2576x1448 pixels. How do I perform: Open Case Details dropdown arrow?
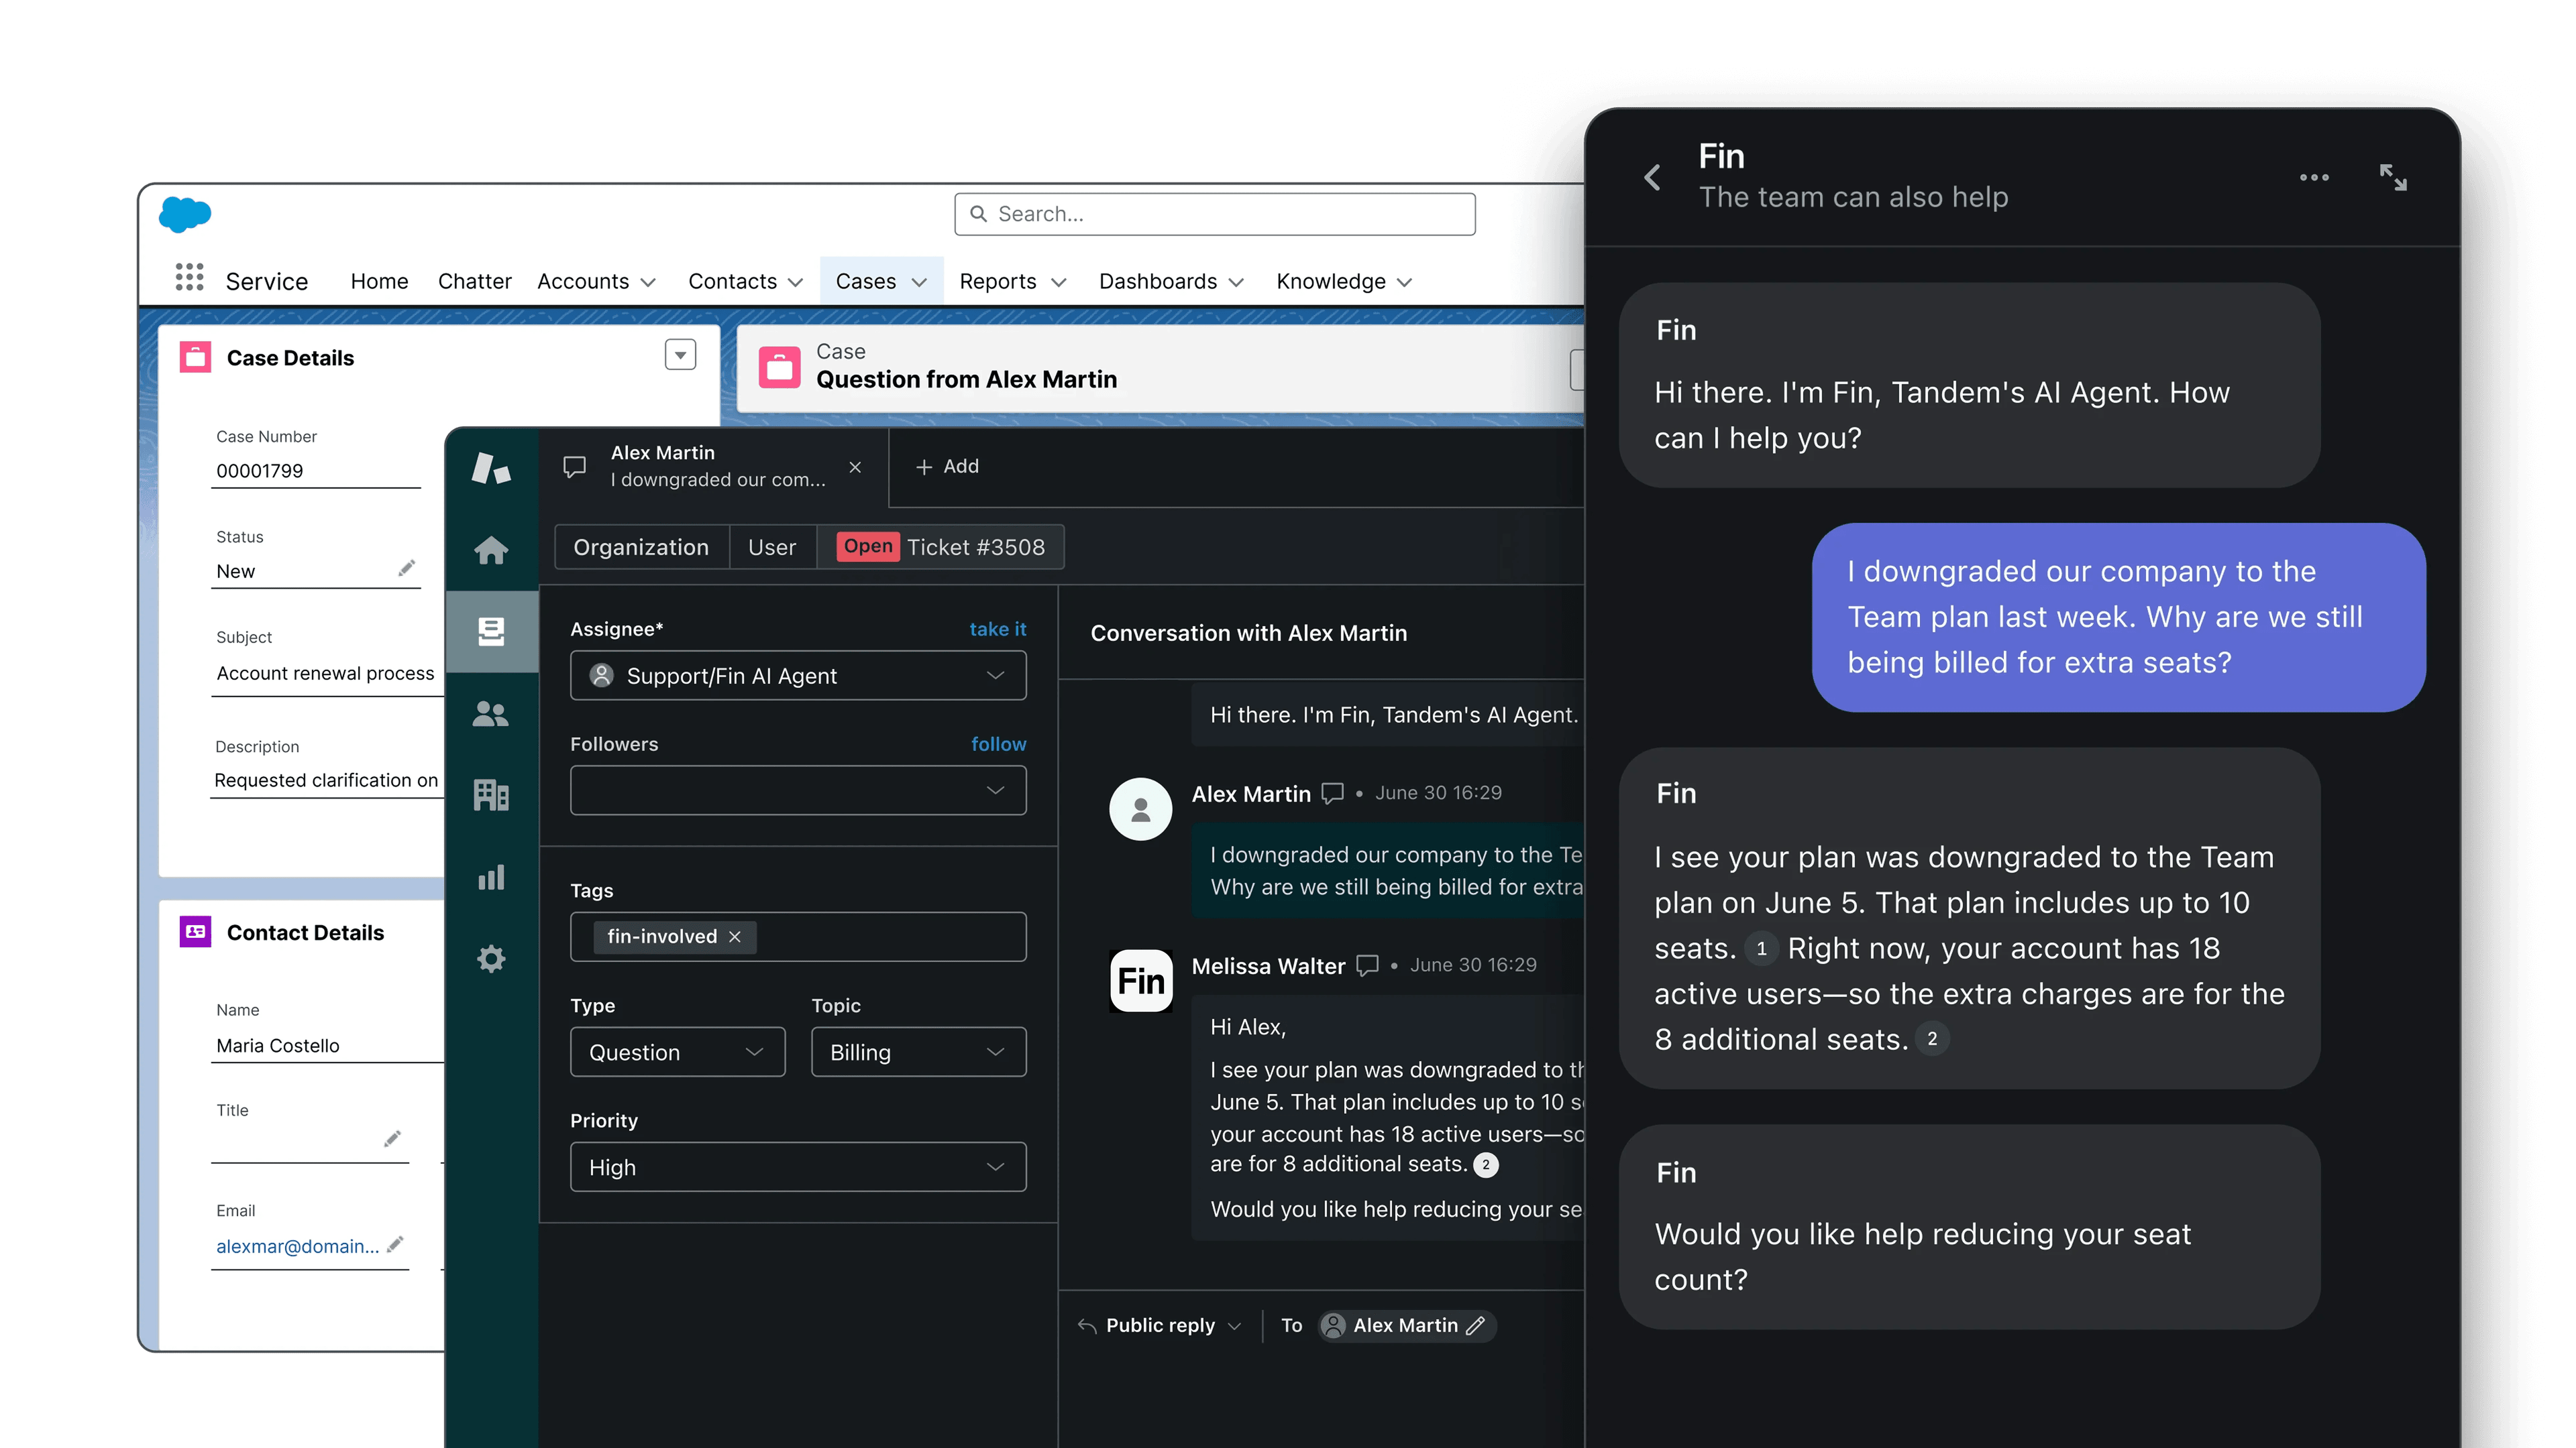[x=680, y=355]
